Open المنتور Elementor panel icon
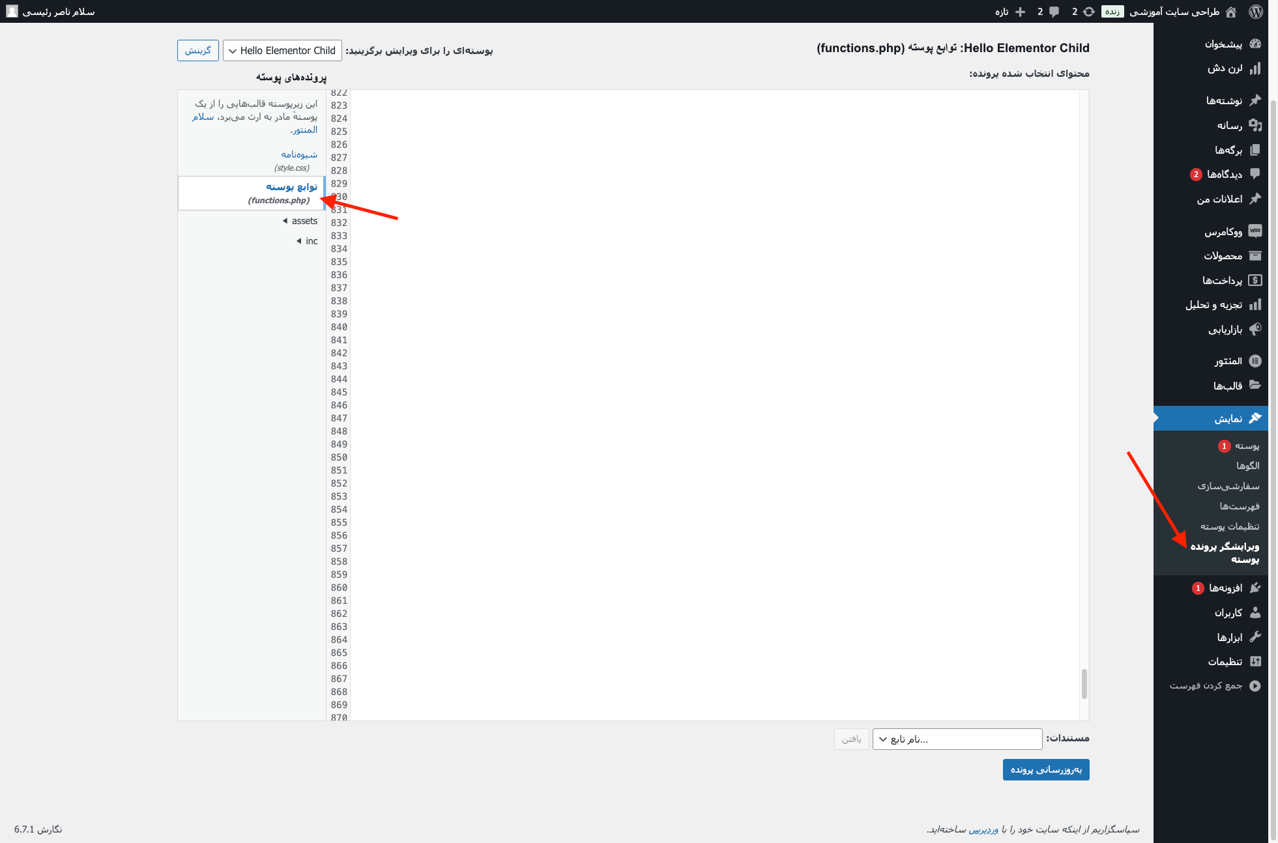The image size is (1278, 843). [x=1254, y=361]
